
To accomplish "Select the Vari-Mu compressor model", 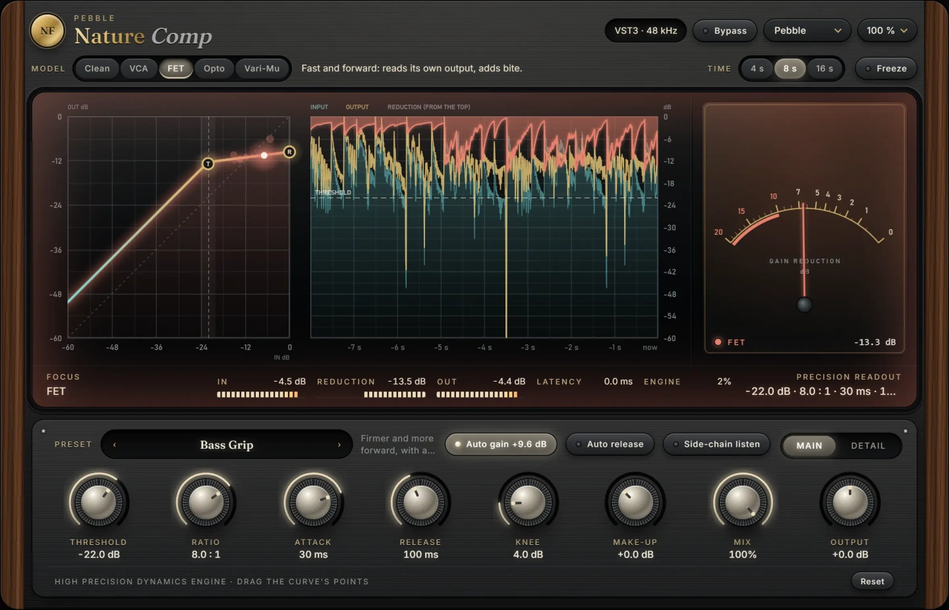I will click(262, 68).
